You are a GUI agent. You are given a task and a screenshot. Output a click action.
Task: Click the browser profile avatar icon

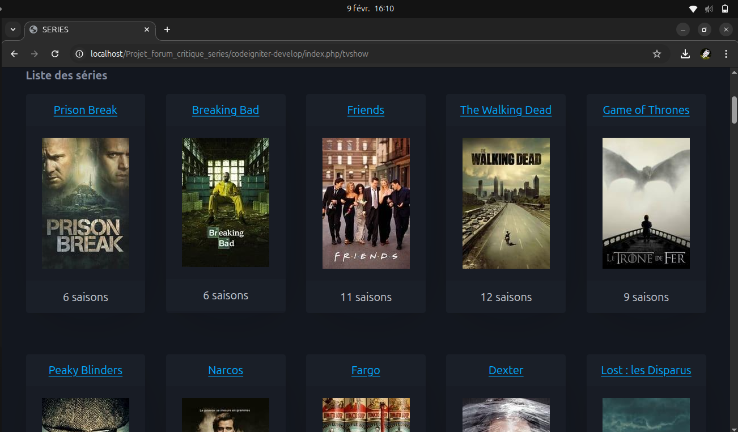(705, 54)
